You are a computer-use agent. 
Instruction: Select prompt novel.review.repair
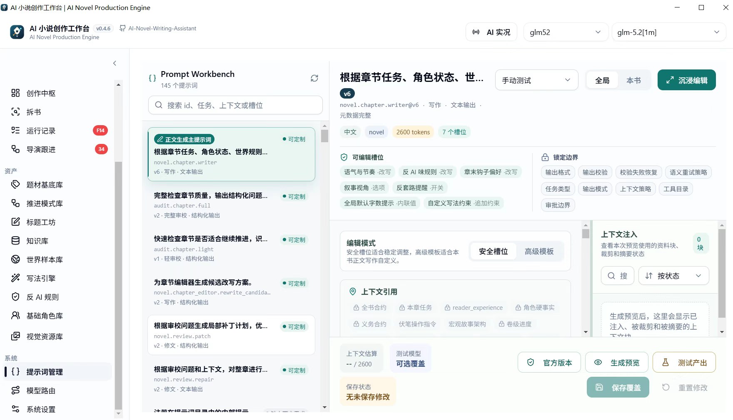[231, 379]
